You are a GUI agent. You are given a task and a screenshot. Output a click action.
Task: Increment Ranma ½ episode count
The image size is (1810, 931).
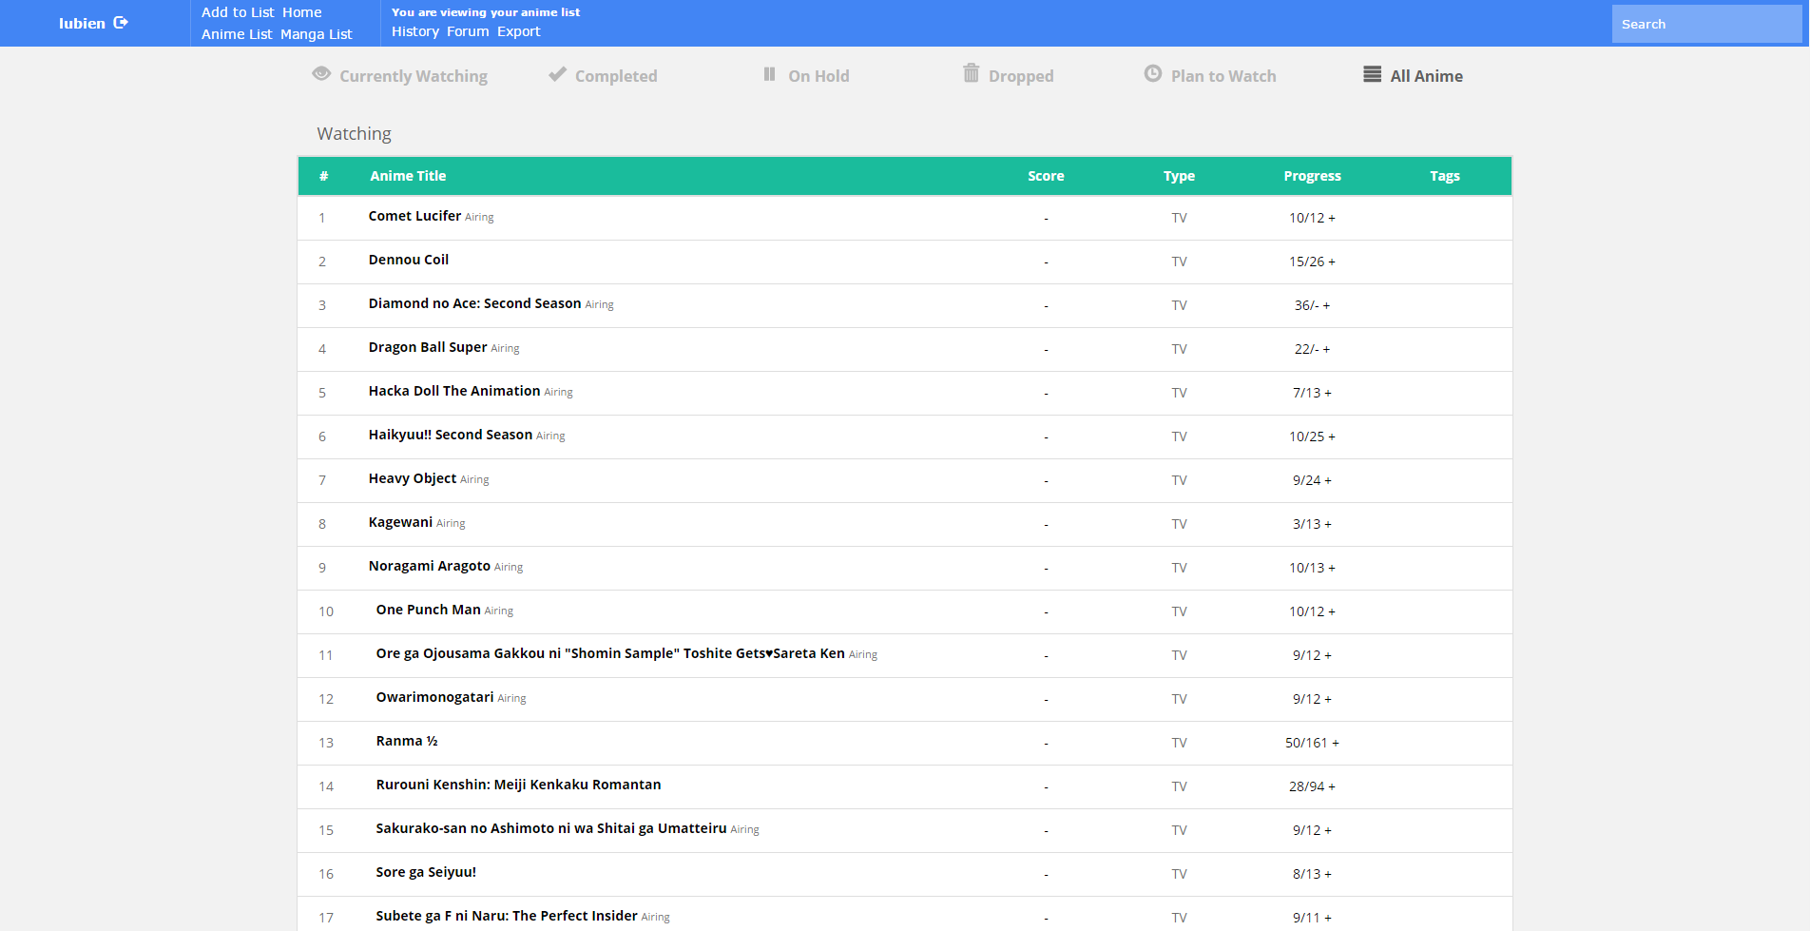[1336, 743]
